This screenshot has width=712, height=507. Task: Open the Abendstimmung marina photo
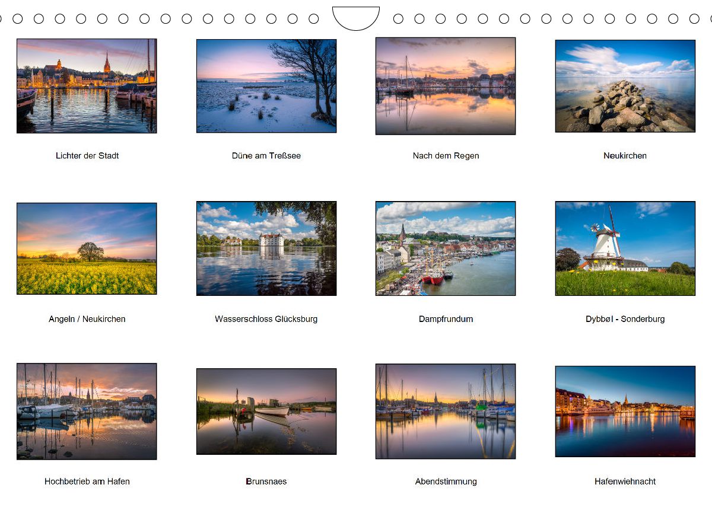tap(446, 412)
